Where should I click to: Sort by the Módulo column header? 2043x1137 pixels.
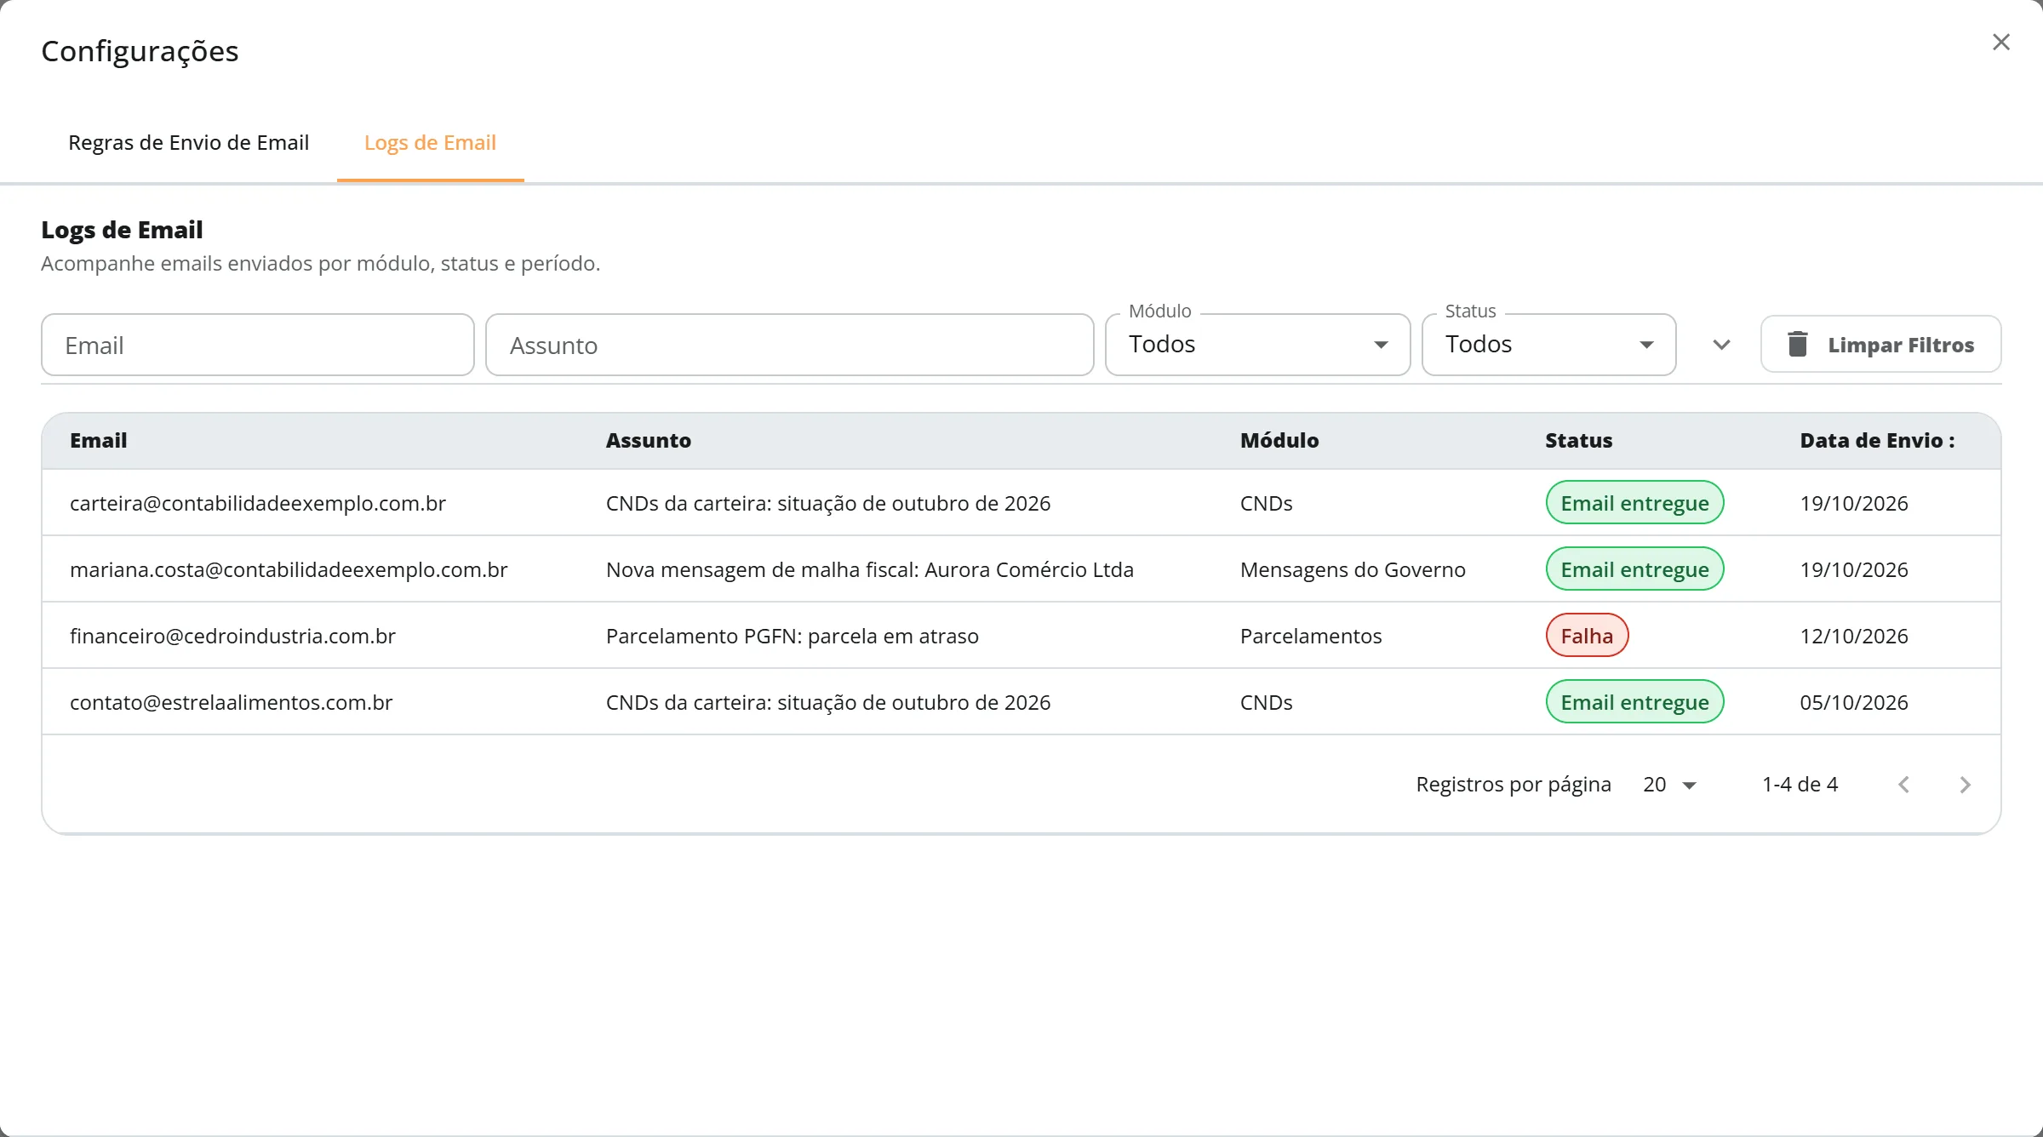[x=1279, y=440]
